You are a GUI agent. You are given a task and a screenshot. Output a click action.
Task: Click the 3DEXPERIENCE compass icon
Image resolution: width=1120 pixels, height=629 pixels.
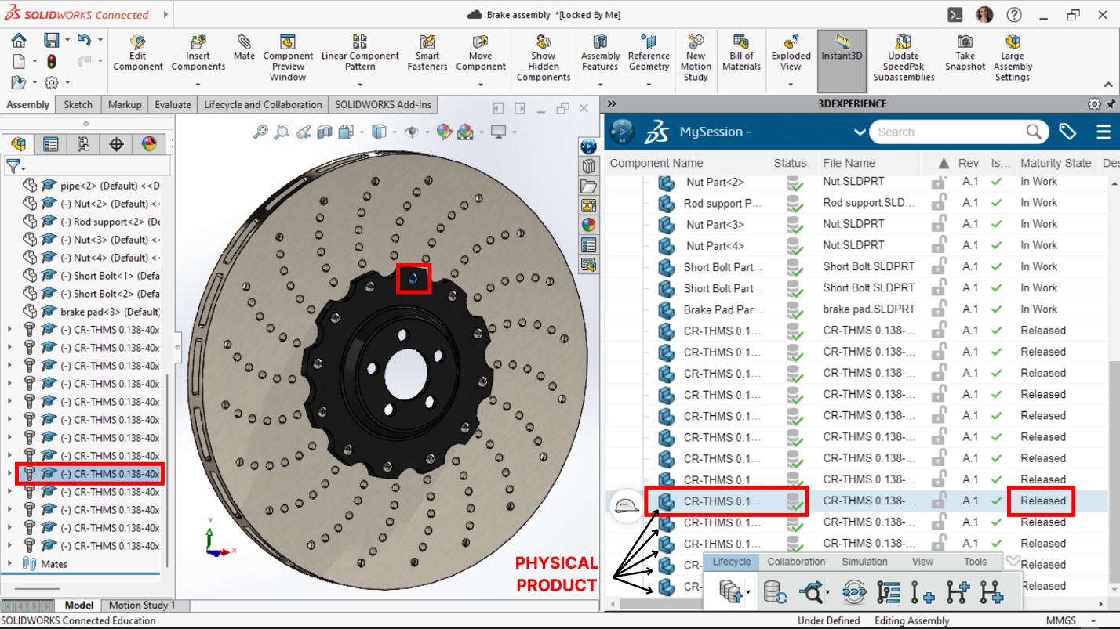[622, 132]
